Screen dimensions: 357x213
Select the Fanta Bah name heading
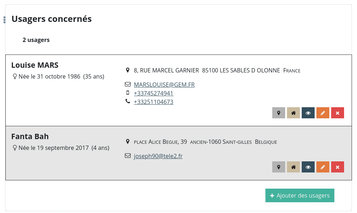[x=30, y=136]
